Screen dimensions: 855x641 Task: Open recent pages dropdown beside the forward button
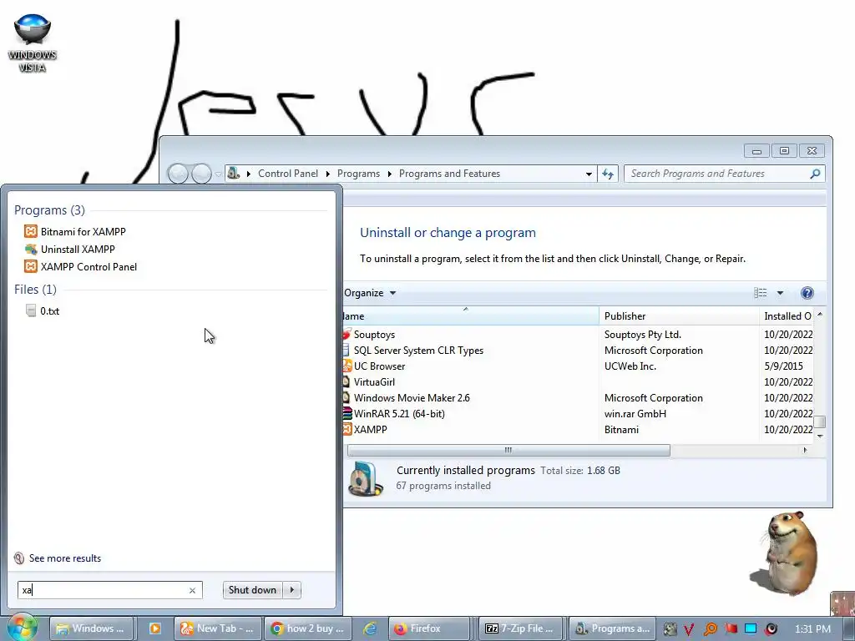218,174
